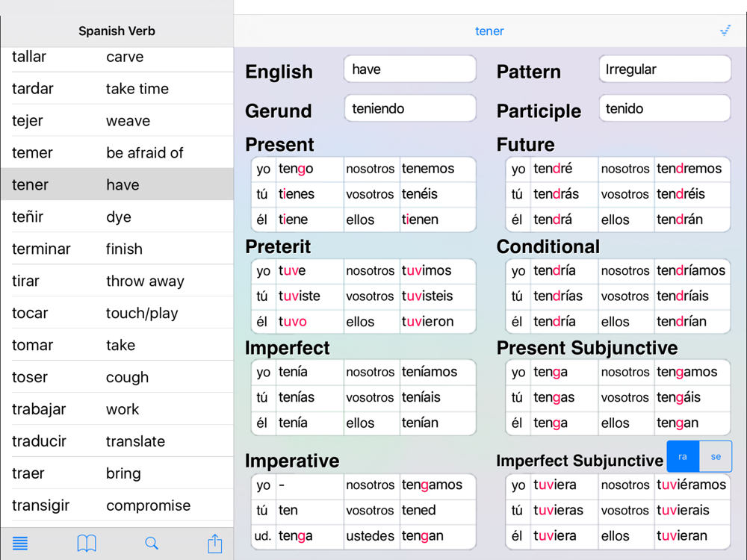The width and height of the screenshot is (747, 560).
Task: Tap the preterit form "tuvieron"
Action: click(427, 322)
